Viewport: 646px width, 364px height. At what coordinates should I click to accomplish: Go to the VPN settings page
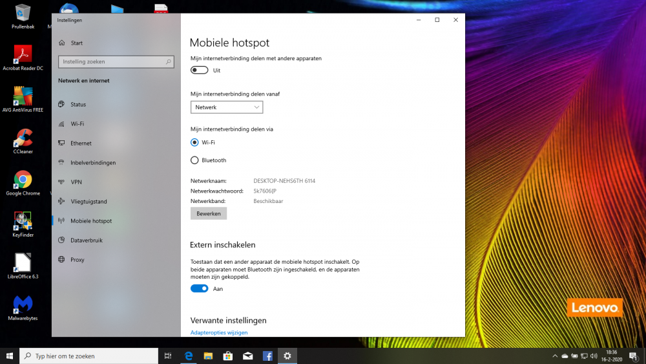coord(76,182)
